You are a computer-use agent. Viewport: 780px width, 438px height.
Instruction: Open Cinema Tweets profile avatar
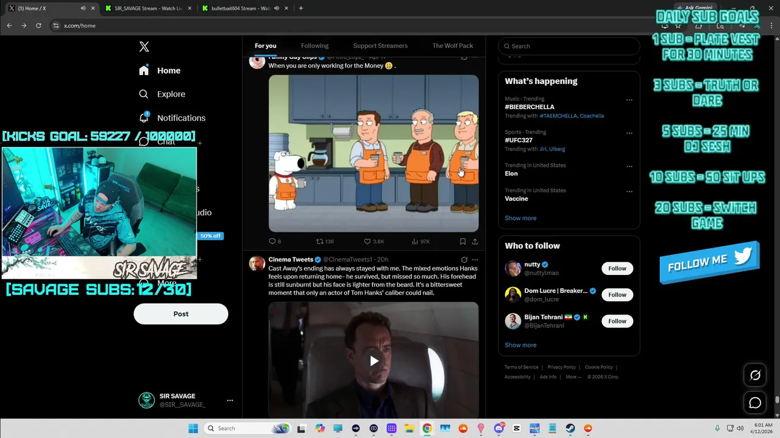257,263
